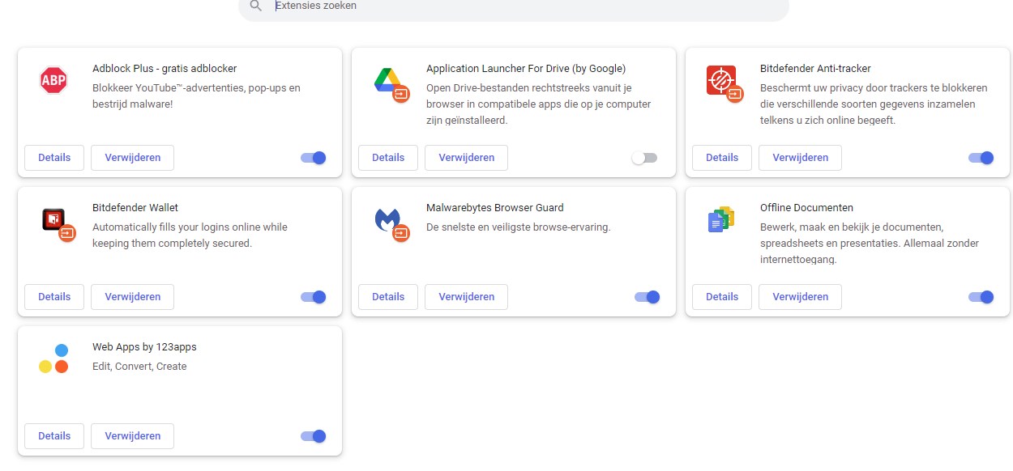1013x471 pixels.
Task: Click the Malwarebytes Browser Guard icon
Action: click(388, 219)
